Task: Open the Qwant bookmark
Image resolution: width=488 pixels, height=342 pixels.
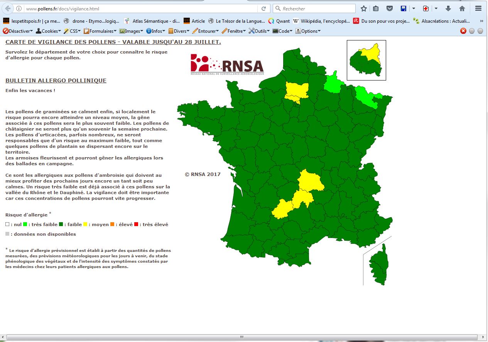Action: tap(279, 21)
